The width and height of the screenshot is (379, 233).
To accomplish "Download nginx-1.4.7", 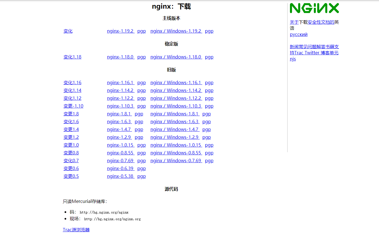I will click(119, 129).
